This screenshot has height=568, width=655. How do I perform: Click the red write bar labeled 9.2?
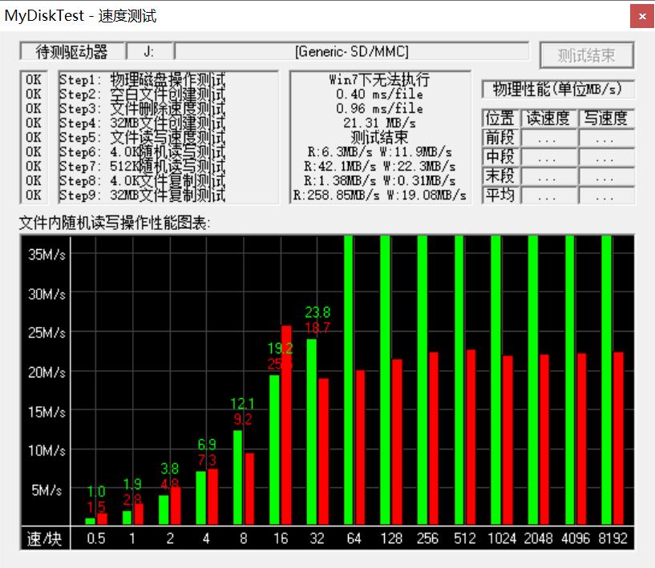(249, 488)
